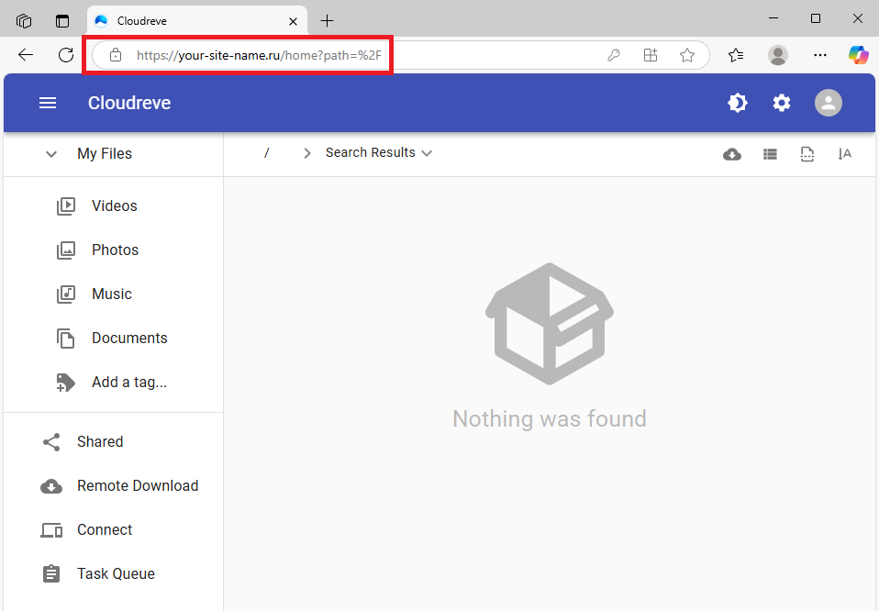
Task: Refresh the page
Action: [x=66, y=55]
